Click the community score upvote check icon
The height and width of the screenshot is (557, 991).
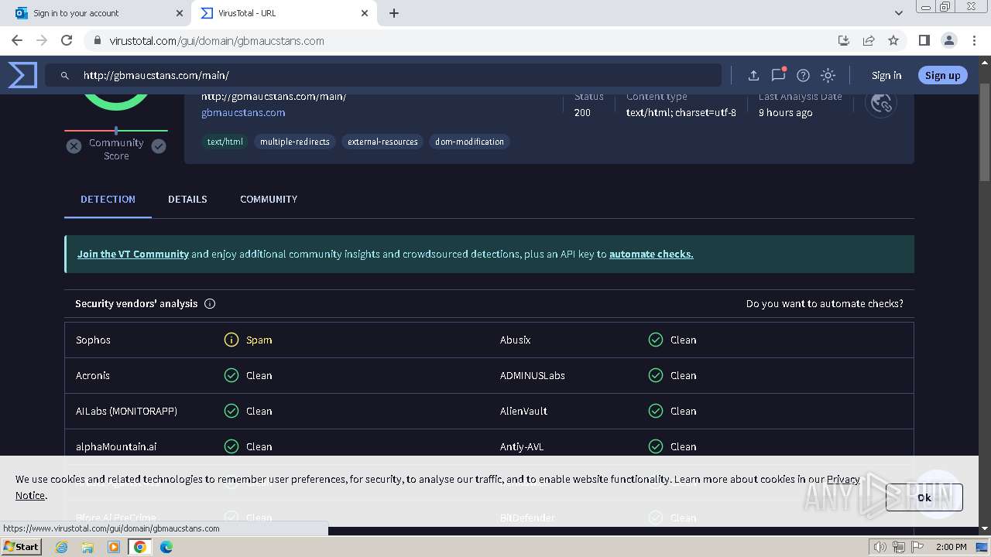(x=159, y=146)
